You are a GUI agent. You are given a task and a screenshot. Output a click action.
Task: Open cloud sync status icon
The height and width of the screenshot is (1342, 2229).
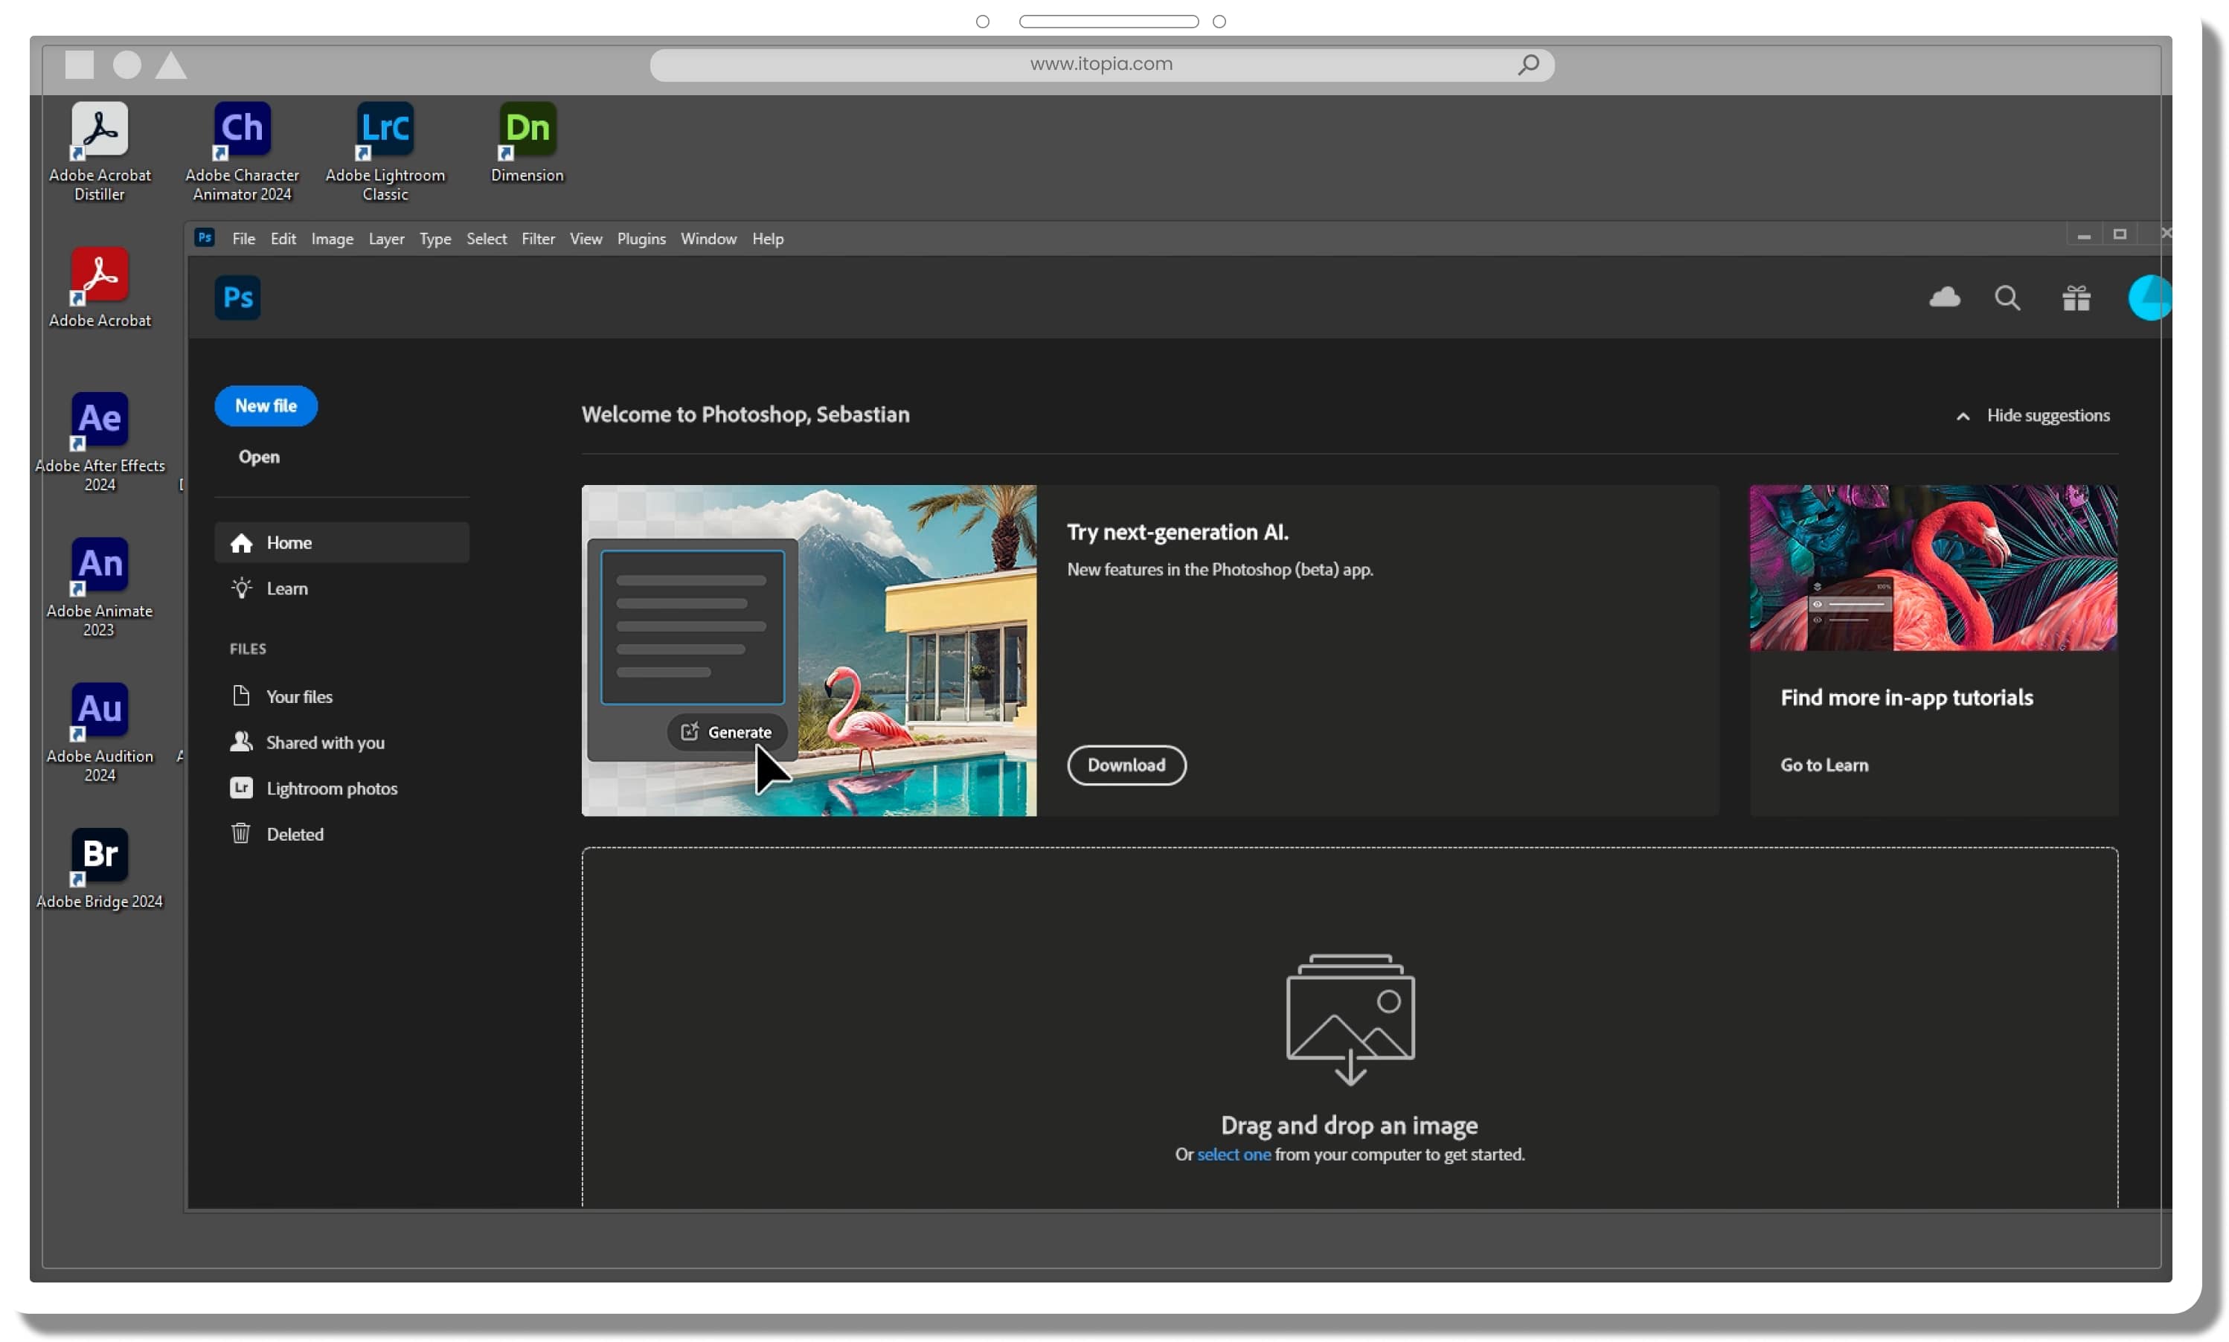pyautogui.click(x=1943, y=298)
